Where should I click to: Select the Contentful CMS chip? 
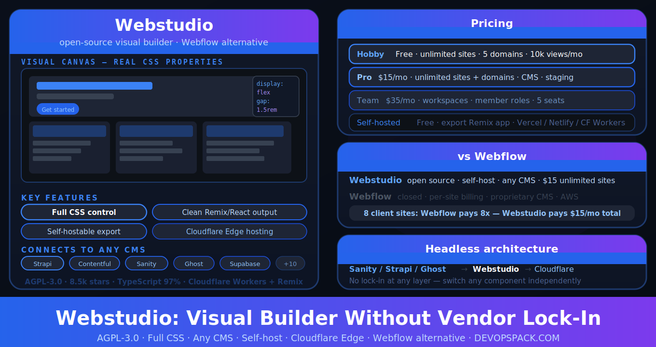[x=95, y=264]
